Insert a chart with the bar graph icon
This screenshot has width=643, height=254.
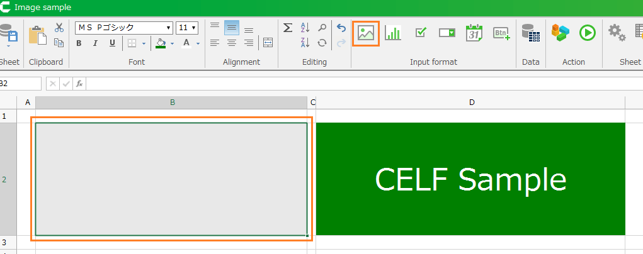(x=393, y=33)
